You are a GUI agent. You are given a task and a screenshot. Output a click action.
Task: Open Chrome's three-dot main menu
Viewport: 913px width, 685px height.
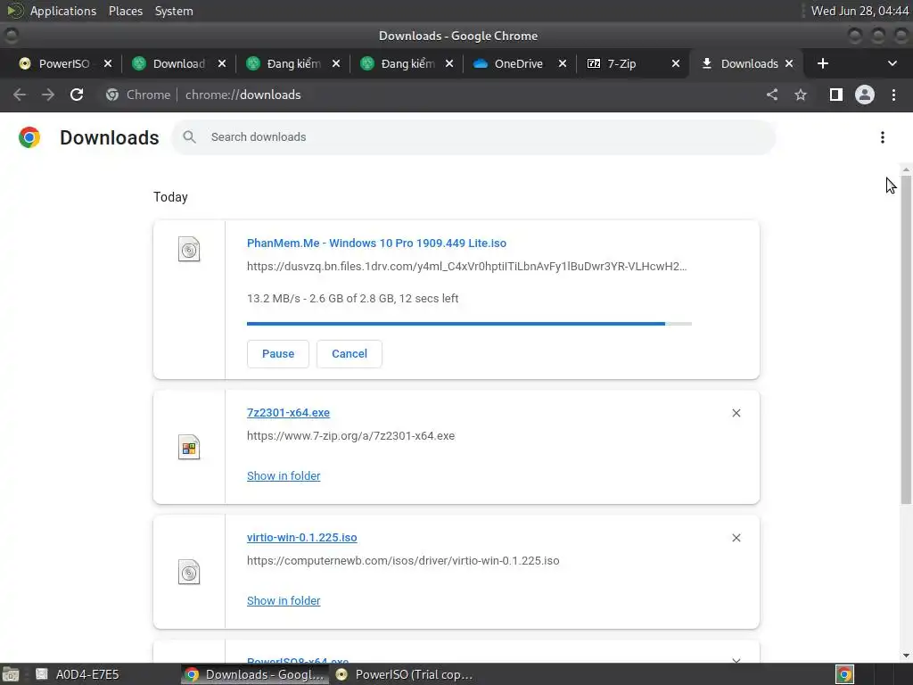click(893, 95)
